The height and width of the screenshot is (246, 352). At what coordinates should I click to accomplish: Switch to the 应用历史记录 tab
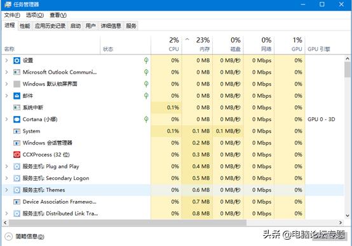50,26
